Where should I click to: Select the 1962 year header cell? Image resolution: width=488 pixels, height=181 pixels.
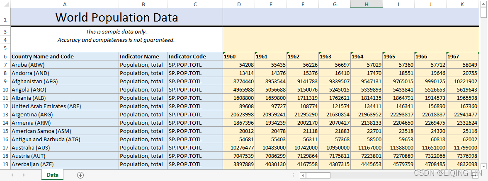303,56
